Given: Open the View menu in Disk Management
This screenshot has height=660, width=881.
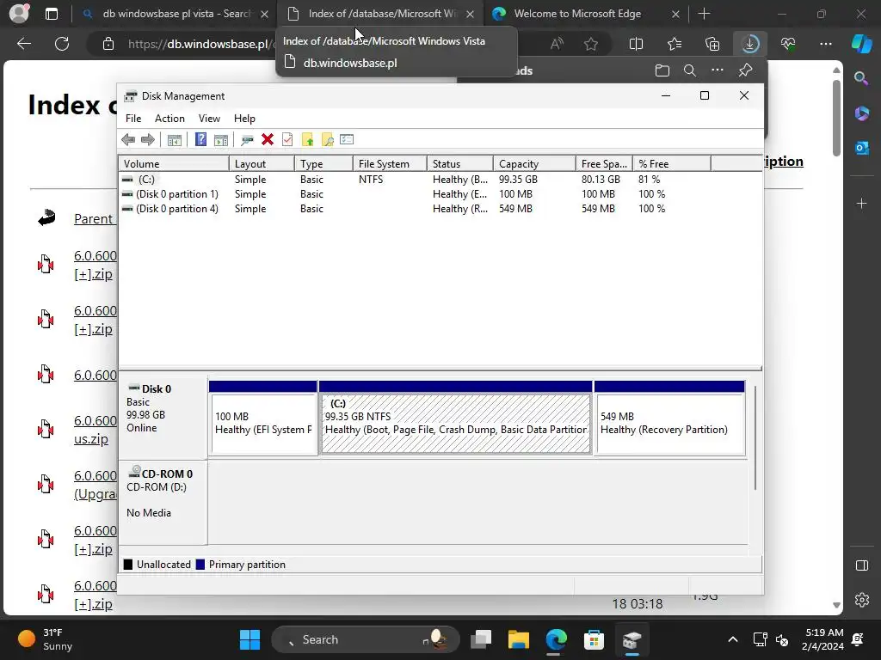Looking at the screenshot, I should 209,119.
